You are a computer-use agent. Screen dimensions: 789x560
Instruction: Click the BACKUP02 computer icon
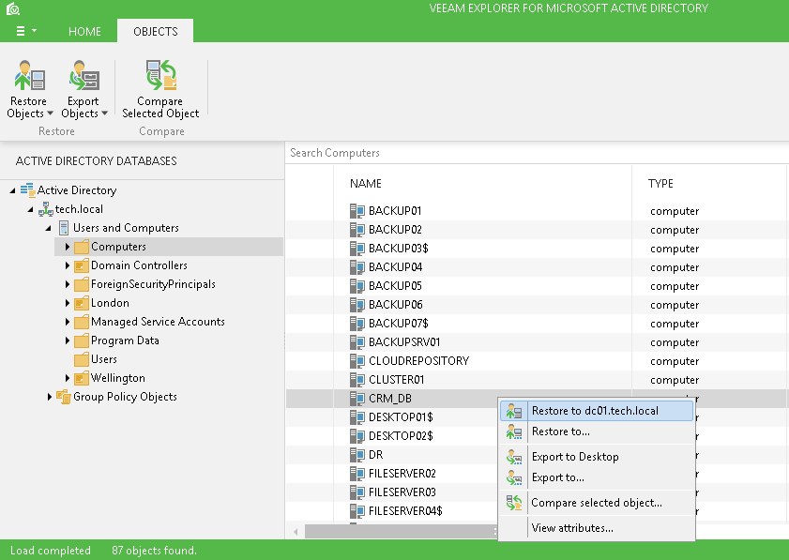pyautogui.click(x=357, y=230)
